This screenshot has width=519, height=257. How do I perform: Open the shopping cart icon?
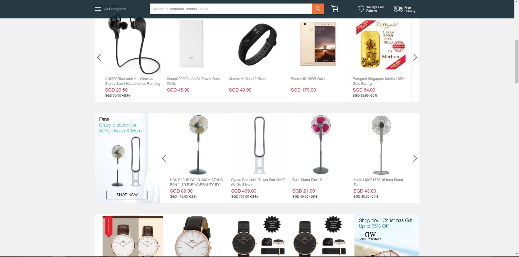coord(335,9)
